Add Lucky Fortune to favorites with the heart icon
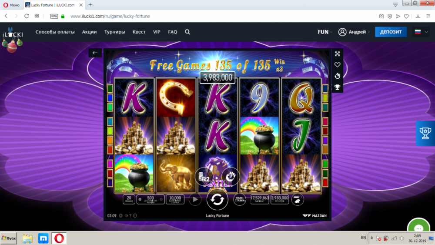This screenshot has height=245, width=435. pyautogui.click(x=338, y=65)
